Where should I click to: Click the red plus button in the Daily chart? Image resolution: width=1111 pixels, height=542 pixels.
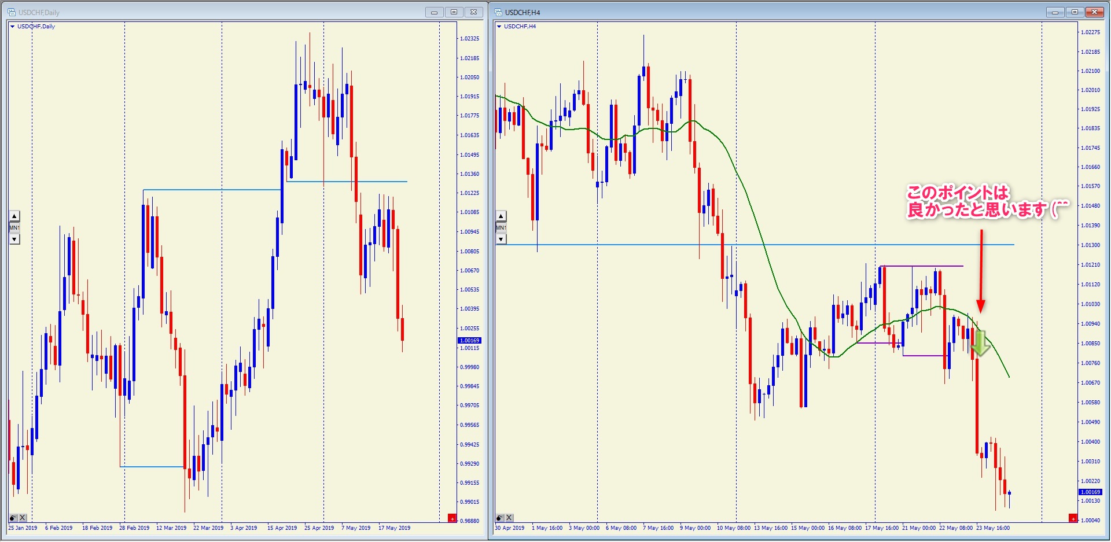(452, 518)
